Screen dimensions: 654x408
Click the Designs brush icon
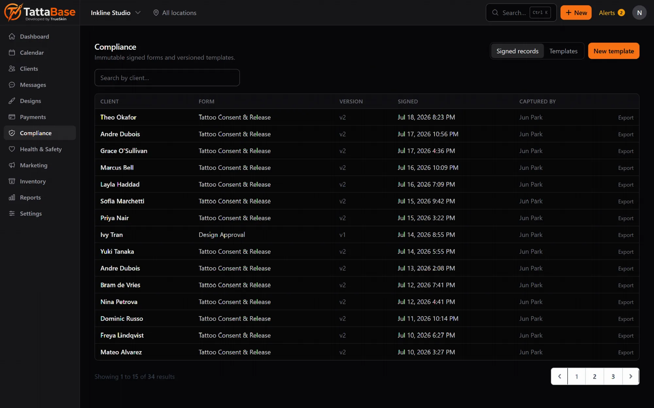click(x=12, y=101)
